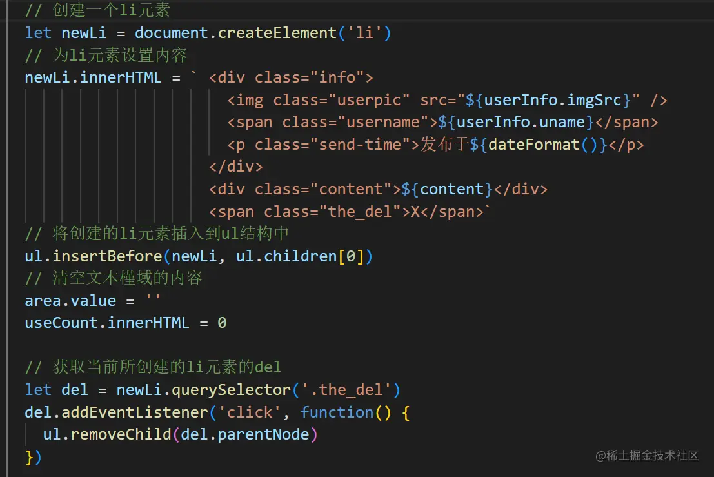The width and height of the screenshot is (714, 477).
Task: Click 'createElement' in the newLi declaration
Action: click(x=277, y=33)
